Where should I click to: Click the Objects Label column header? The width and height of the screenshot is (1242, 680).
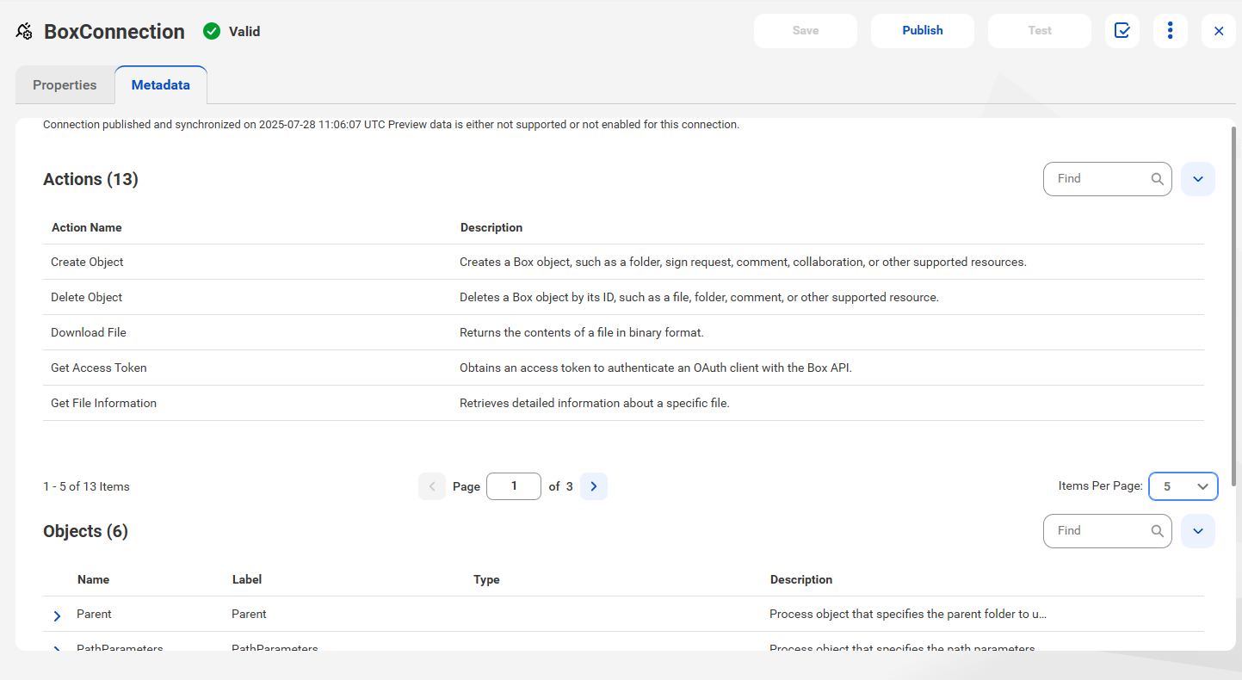click(247, 580)
